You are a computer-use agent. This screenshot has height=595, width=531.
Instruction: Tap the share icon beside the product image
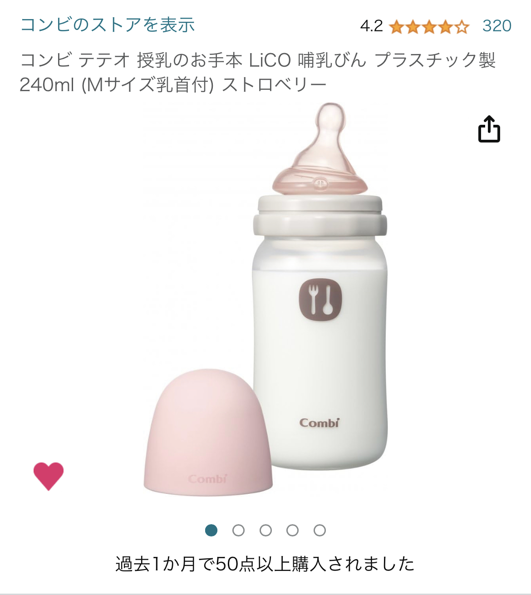click(489, 129)
